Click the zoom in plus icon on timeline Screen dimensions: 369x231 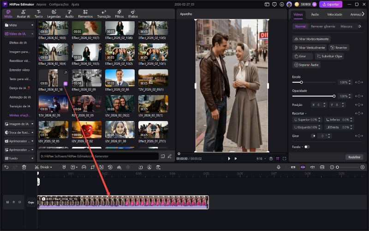click(363, 167)
